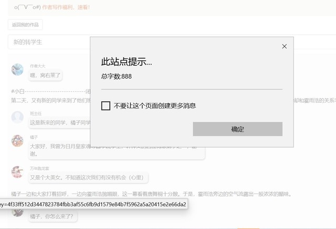The image size is (336, 229).
Task: Select the 嗯，窝右莱了 chat bubble
Action: [x=45, y=75]
